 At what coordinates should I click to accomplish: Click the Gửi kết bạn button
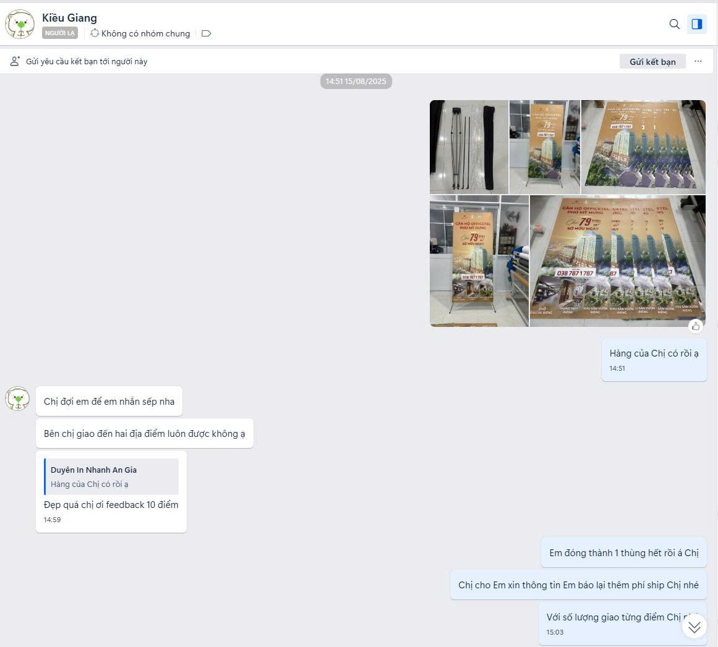[652, 61]
